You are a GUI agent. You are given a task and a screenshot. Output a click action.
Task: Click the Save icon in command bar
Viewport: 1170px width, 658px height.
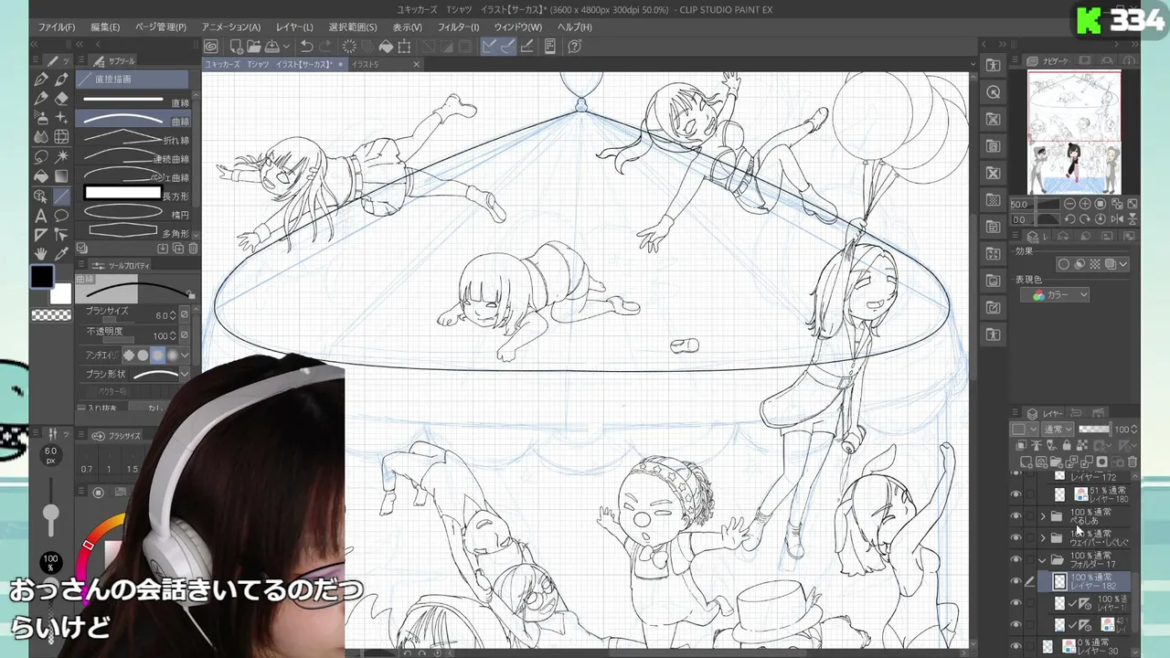tap(271, 46)
